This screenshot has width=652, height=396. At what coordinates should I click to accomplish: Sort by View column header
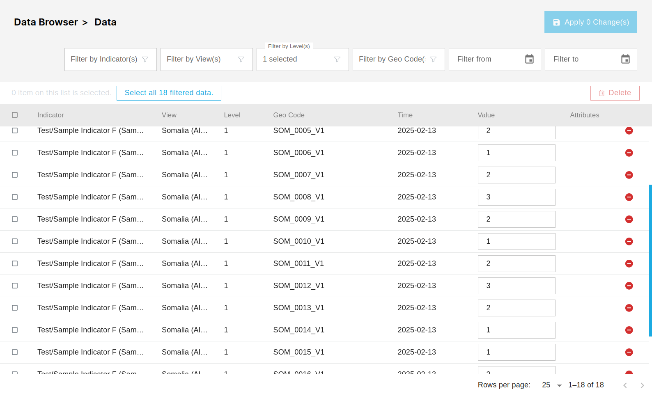(169, 115)
